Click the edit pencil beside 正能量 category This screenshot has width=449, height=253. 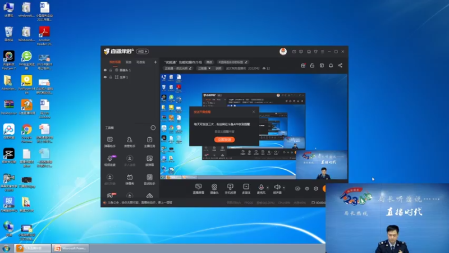point(190,68)
